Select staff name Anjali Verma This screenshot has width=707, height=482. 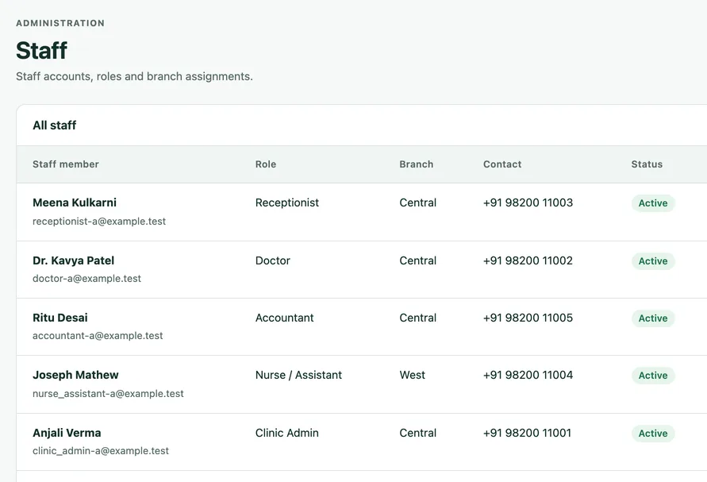[x=67, y=433]
